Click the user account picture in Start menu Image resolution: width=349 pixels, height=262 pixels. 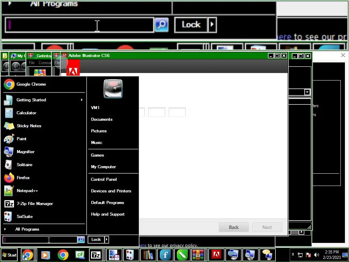tap(113, 89)
